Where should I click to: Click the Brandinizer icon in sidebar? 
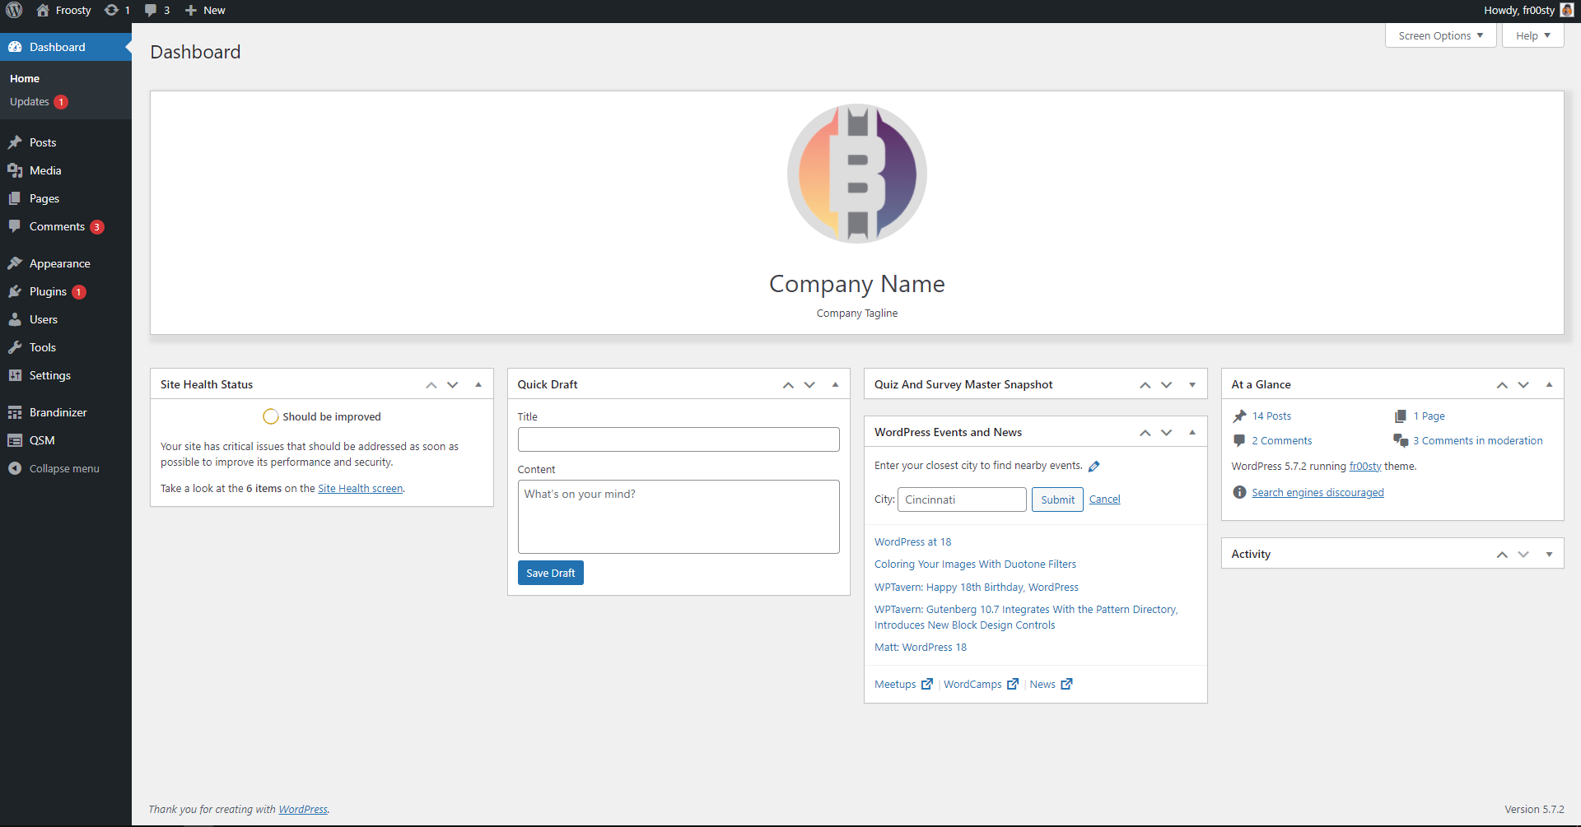click(x=15, y=412)
